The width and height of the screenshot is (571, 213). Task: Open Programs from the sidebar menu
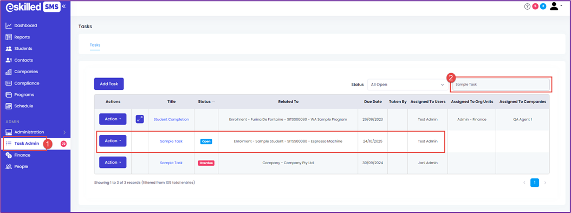pos(24,95)
